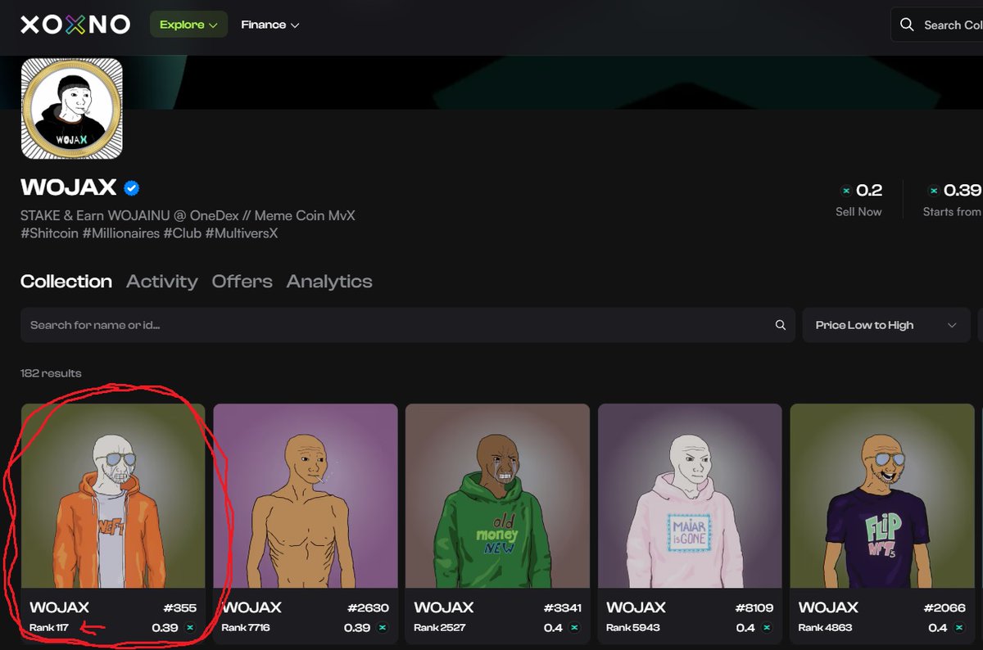Screen dimensions: 983x650
Task: Click the 0.4 price on card #3341
Action: [x=553, y=628]
